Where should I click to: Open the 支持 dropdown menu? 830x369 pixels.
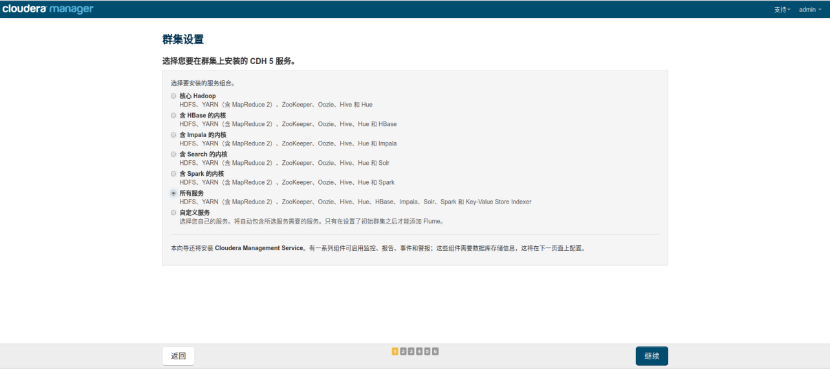tap(782, 10)
